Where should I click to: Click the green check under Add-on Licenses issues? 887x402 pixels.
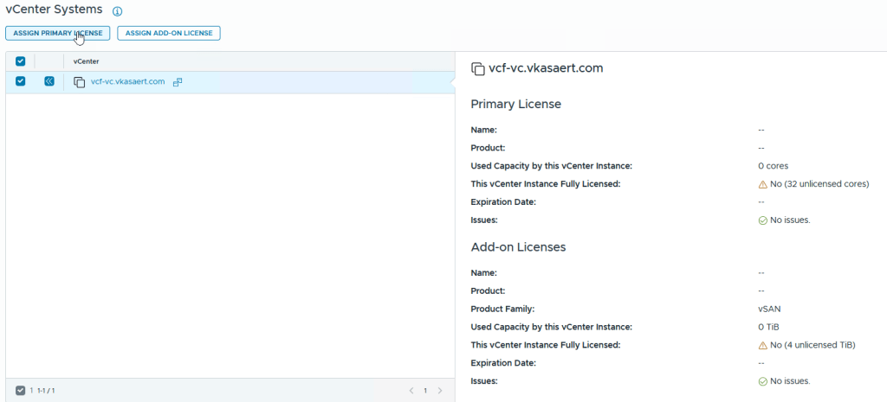point(762,381)
